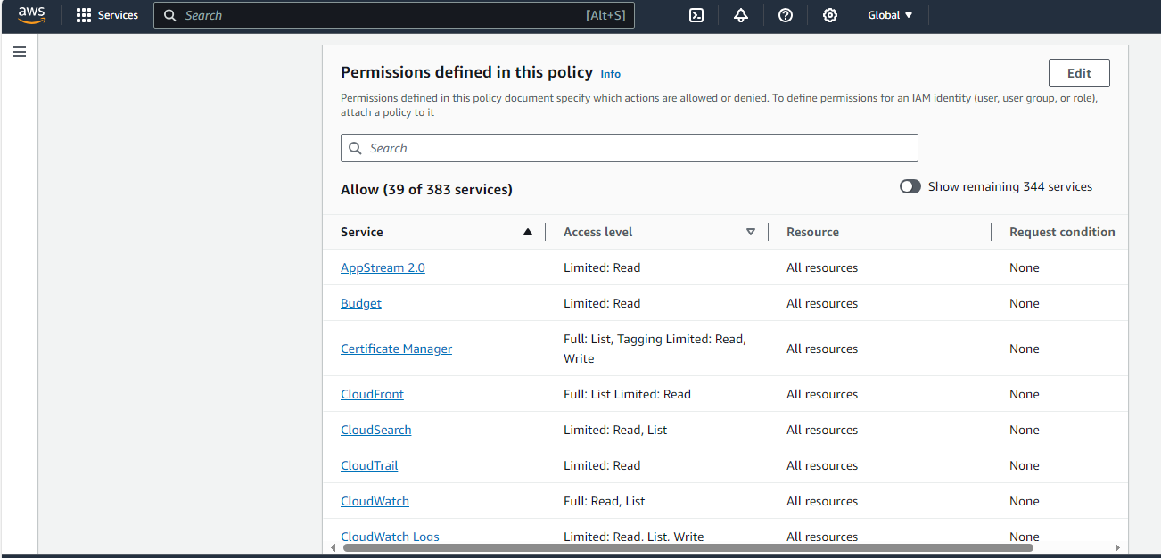Image resolution: width=1161 pixels, height=558 pixels.
Task: Click 'Limited: Read, List' for CloudSearch
Action: (x=615, y=430)
